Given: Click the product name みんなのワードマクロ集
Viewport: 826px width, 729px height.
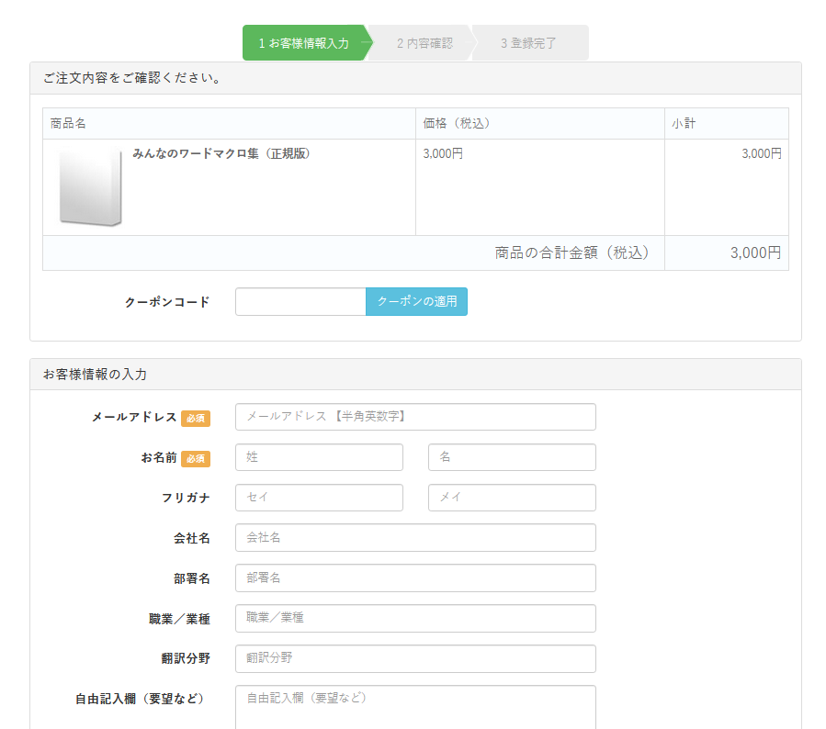Looking at the screenshot, I should (x=221, y=154).
